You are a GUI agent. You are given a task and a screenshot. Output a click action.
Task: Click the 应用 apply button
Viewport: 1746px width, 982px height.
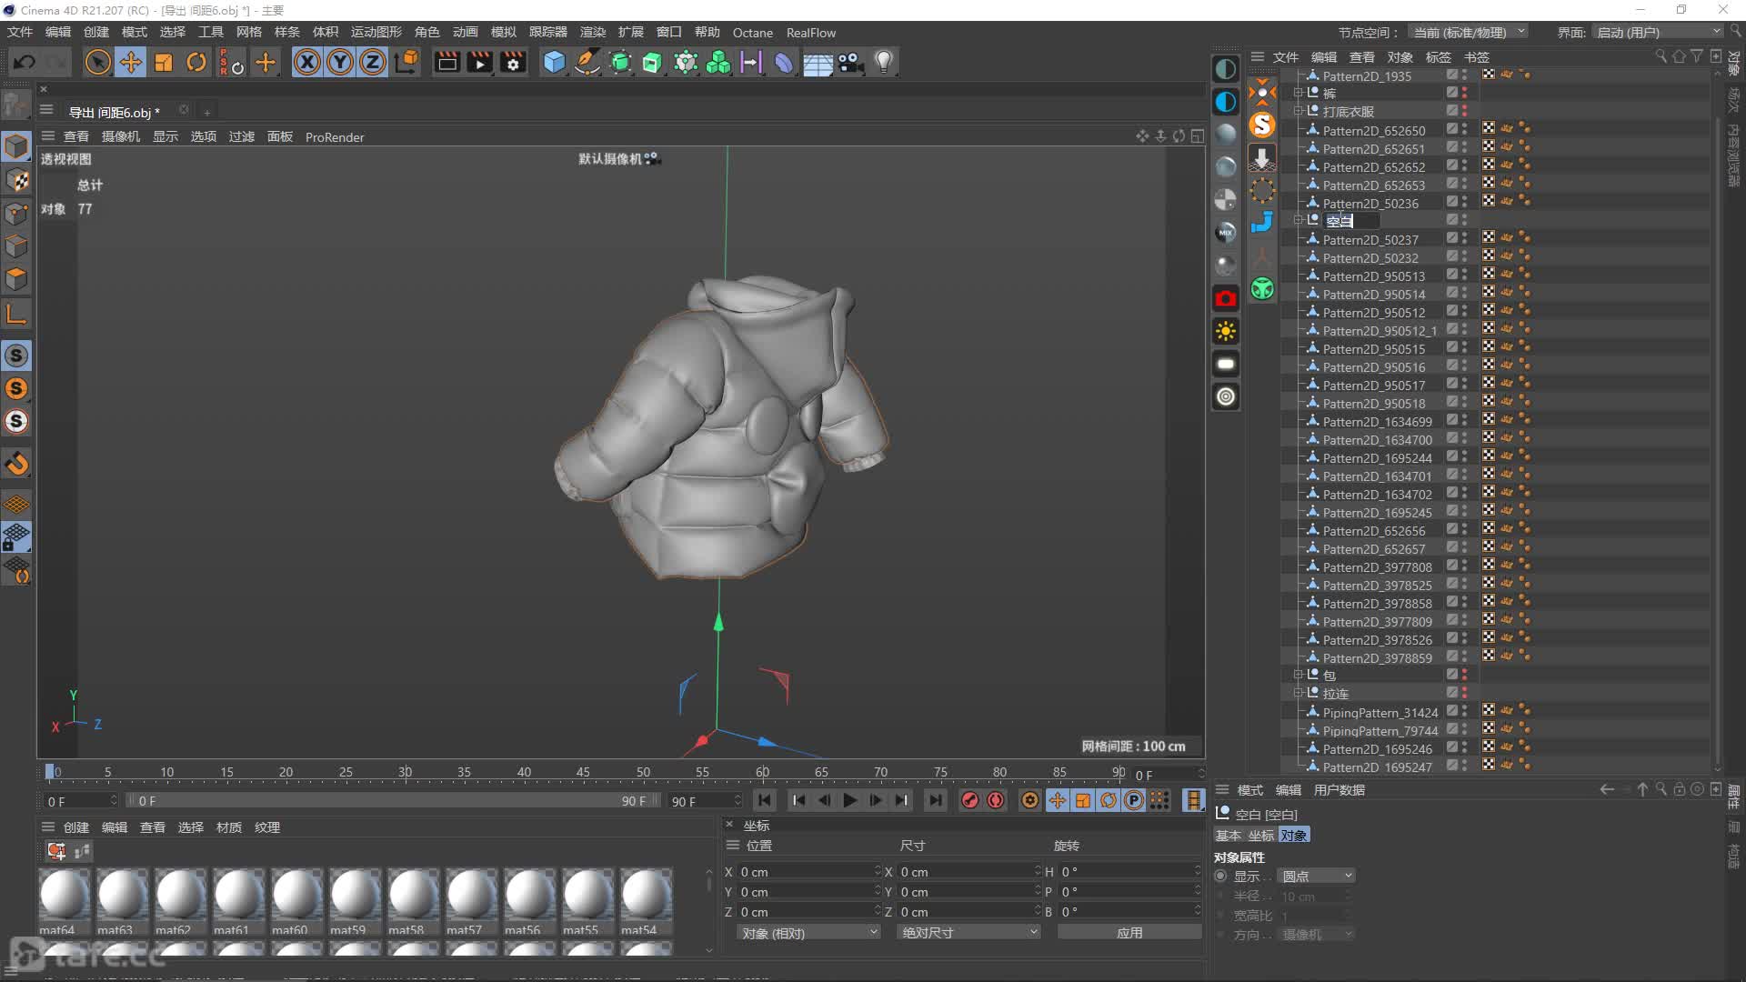tap(1129, 933)
